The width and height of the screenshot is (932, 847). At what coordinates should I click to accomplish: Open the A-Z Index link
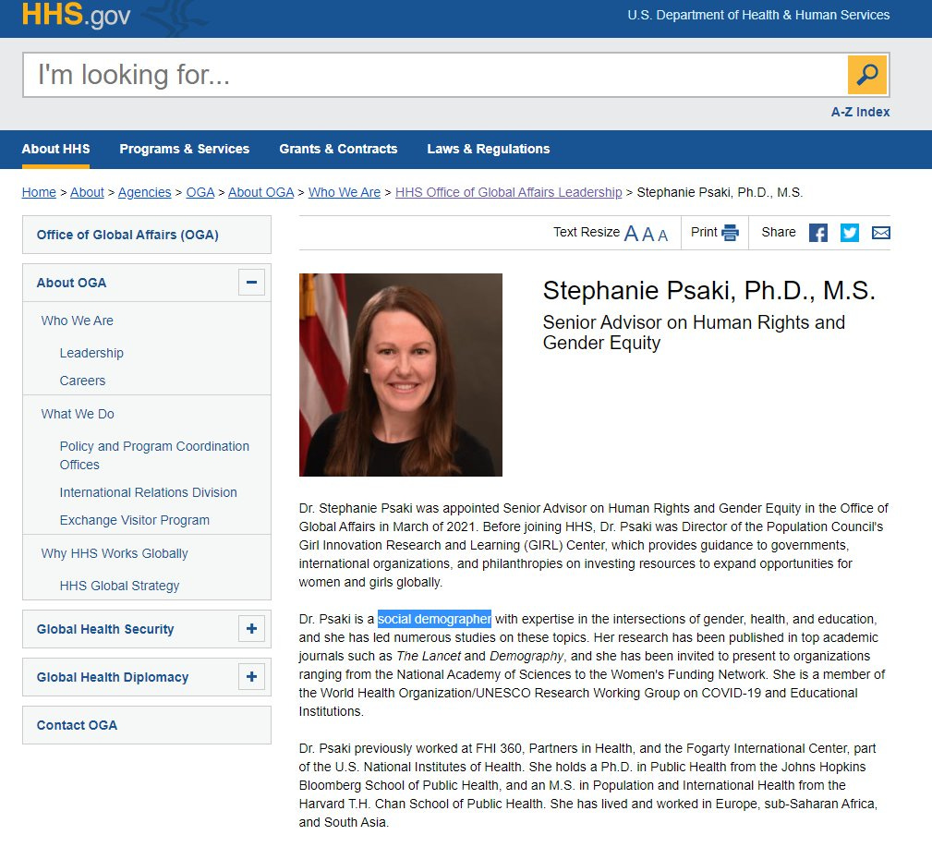click(x=860, y=112)
